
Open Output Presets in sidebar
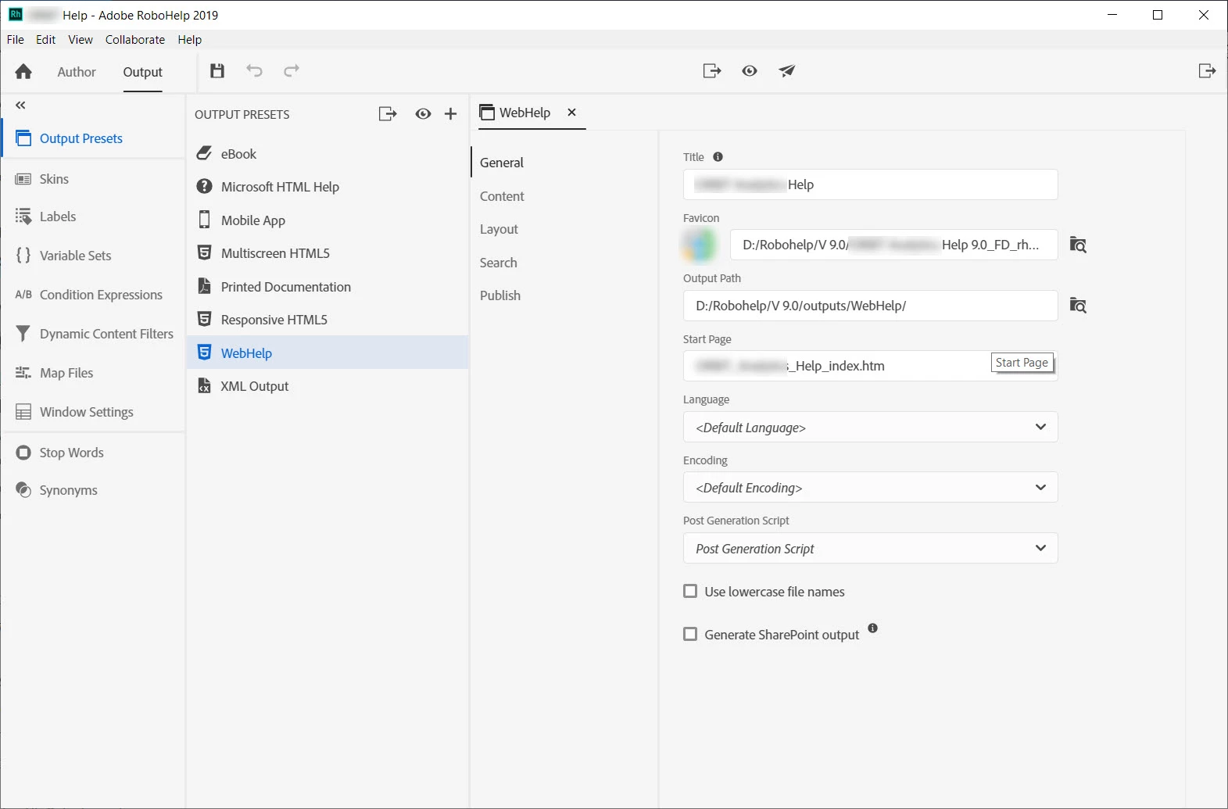[x=93, y=138]
